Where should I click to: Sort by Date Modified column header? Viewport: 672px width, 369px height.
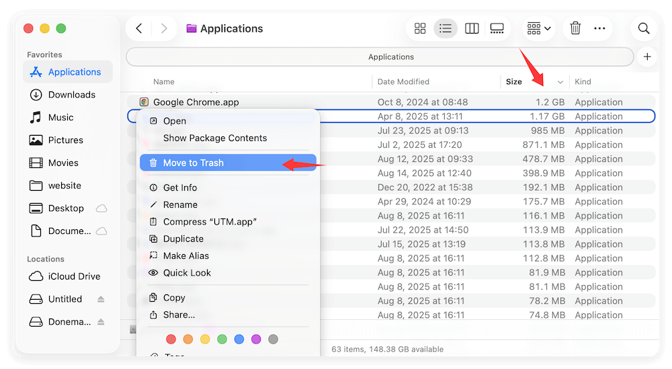click(x=403, y=81)
